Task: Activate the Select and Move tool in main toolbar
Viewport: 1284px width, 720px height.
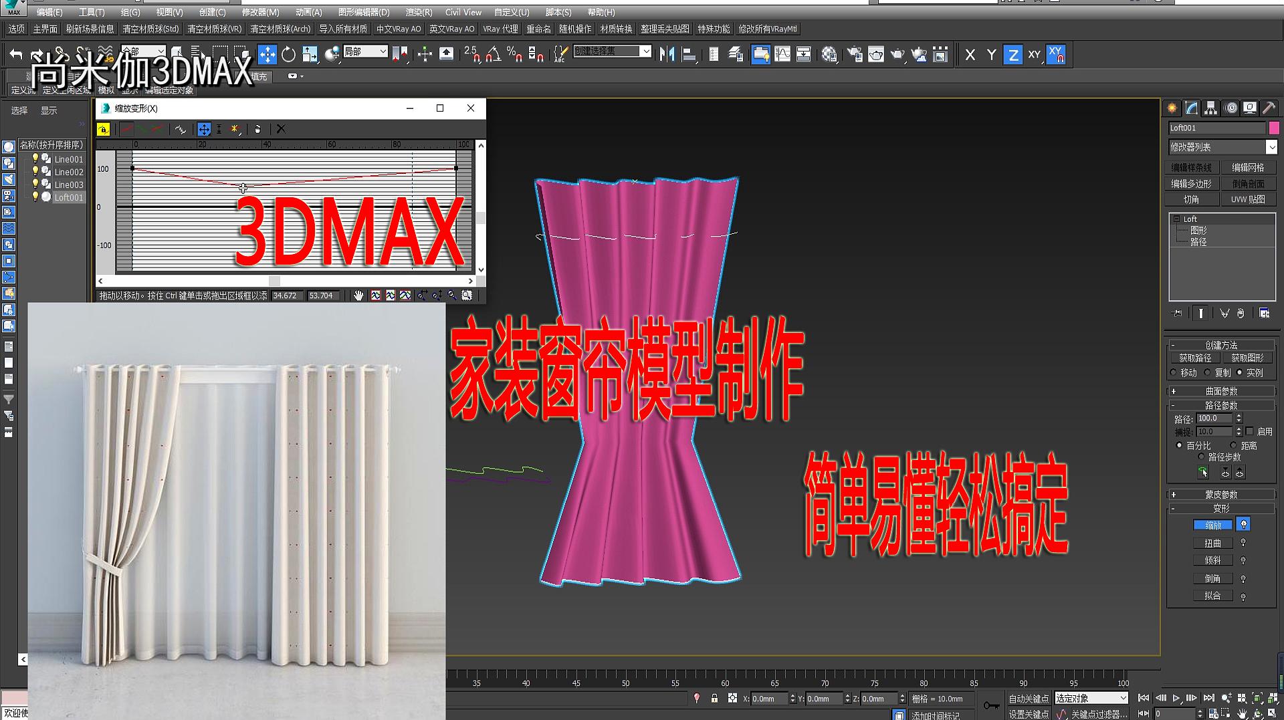Action: coord(267,55)
